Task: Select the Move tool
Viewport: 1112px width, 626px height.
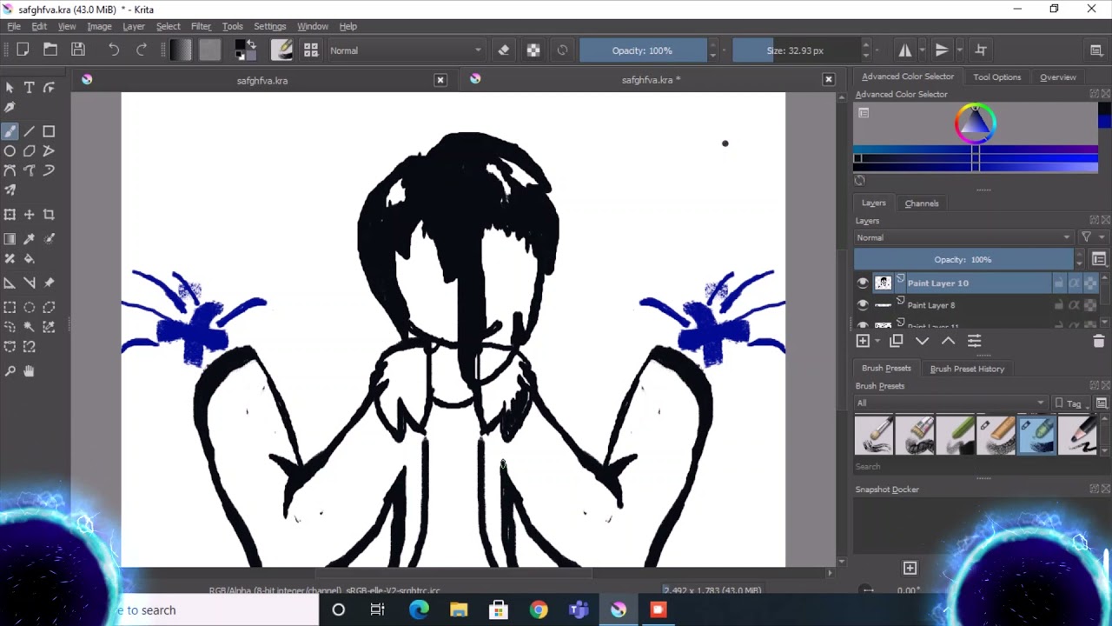Action: [29, 214]
